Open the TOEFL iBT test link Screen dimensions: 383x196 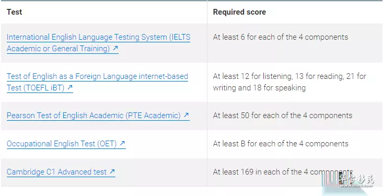[x=97, y=82]
